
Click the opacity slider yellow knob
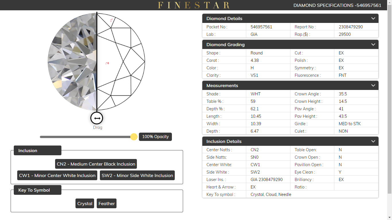(x=134, y=137)
